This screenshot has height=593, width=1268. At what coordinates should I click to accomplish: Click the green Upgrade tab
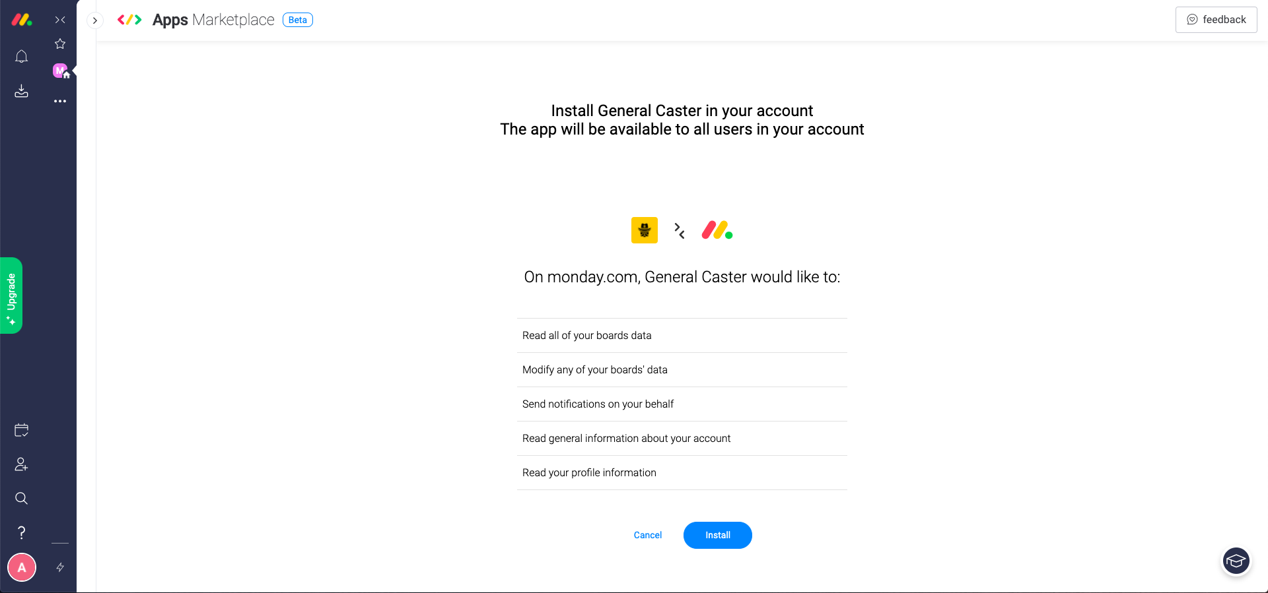coord(11,296)
